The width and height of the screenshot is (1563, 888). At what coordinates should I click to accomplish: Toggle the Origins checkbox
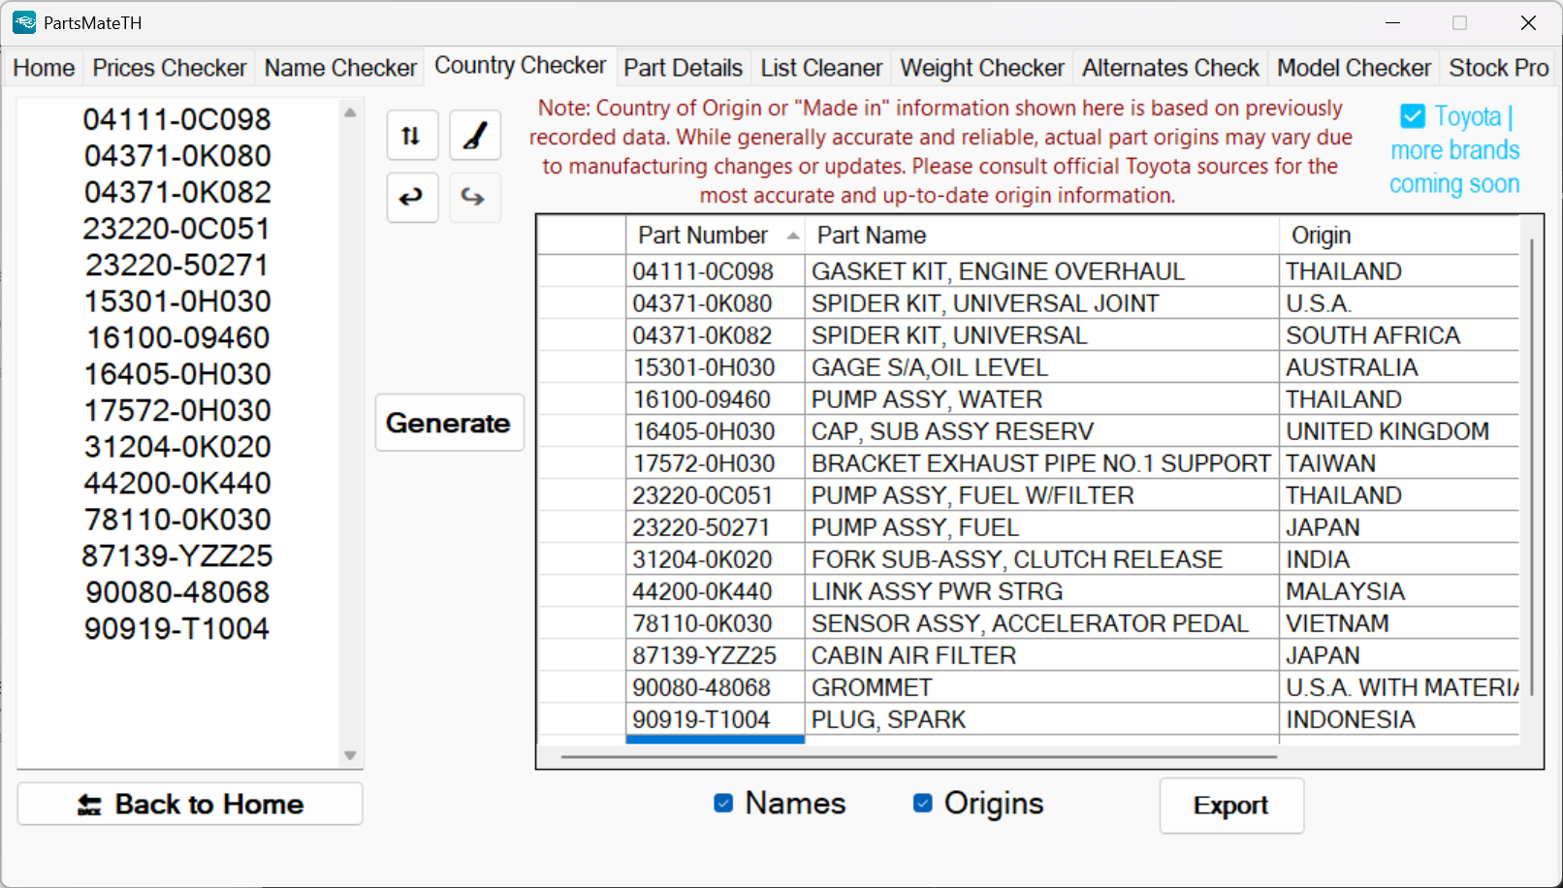pyautogui.click(x=923, y=804)
